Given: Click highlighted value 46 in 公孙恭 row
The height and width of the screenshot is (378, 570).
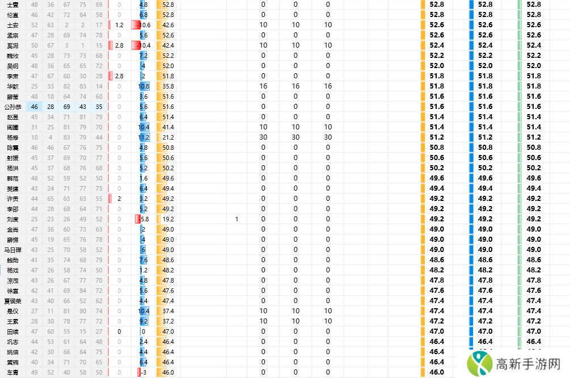Looking at the screenshot, I should pos(35,107).
